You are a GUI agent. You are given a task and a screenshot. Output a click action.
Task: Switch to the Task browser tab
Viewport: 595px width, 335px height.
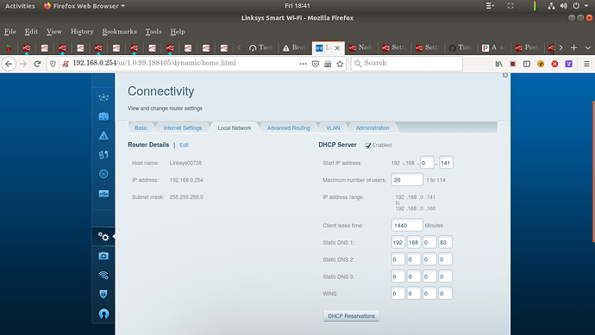click(x=261, y=47)
